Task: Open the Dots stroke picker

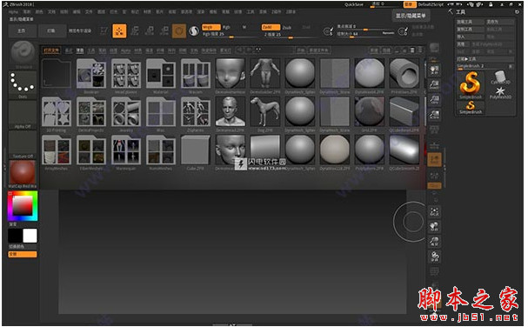Action: click(x=23, y=84)
